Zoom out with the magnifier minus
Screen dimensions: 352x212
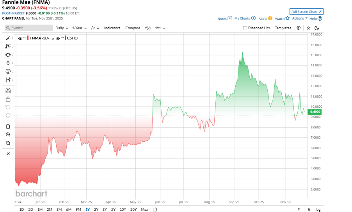click(8, 143)
